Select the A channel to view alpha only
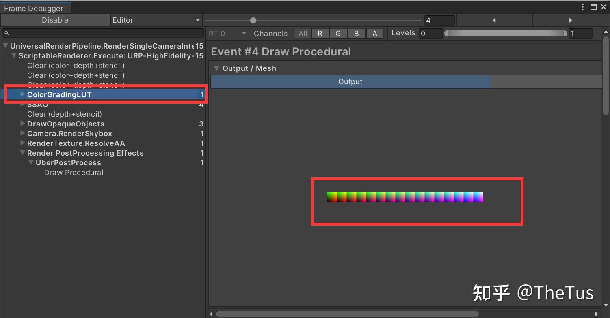Image resolution: width=610 pixels, height=318 pixels. point(374,33)
